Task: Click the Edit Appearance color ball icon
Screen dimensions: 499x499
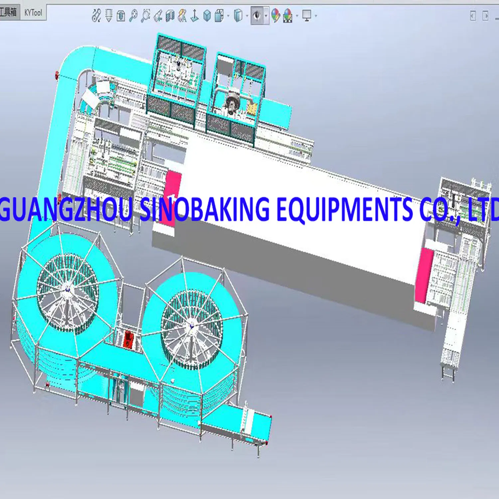Action: click(275, 16)
